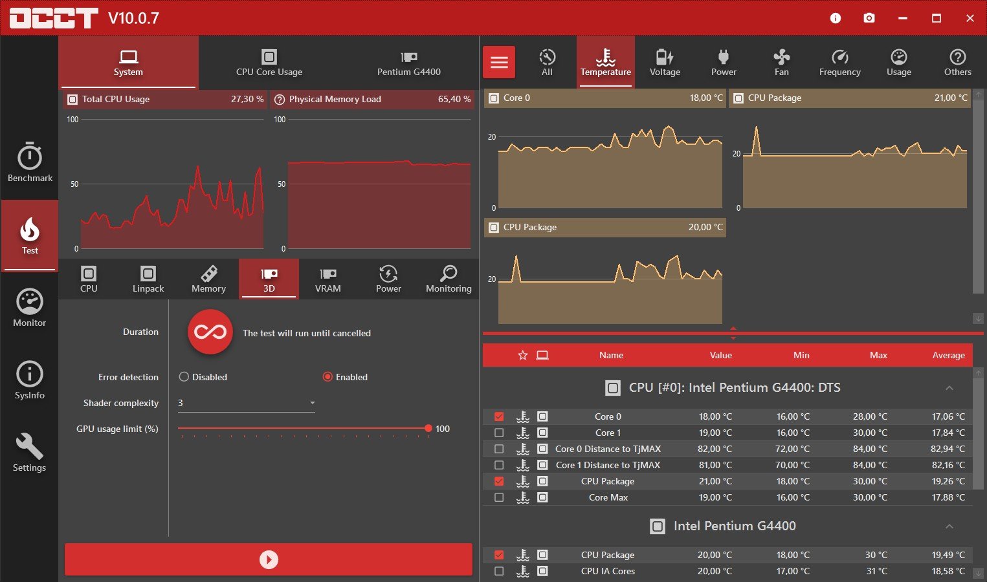Show Power sensors

[724, 62]
